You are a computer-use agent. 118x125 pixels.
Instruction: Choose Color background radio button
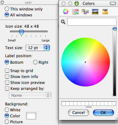tap(7, 116)
